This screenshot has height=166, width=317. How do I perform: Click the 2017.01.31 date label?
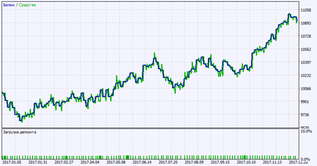(38, 162)
